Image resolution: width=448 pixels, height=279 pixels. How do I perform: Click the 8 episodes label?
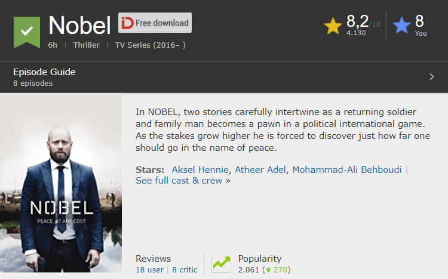tap(33, 83)
